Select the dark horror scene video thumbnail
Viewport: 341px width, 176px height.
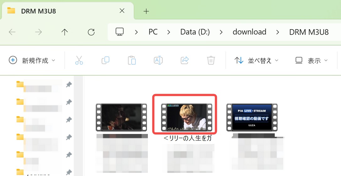(x=121, y=117)
